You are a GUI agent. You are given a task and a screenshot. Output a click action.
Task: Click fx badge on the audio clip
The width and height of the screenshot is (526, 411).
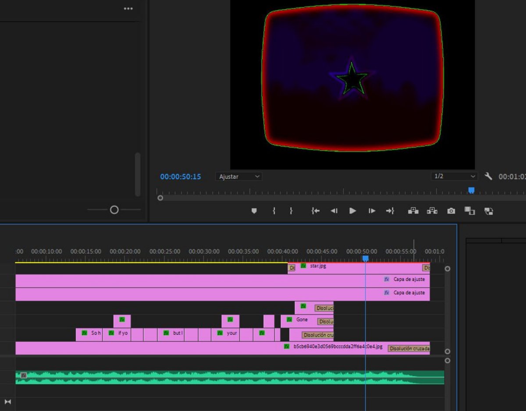(x=24, y=375)
